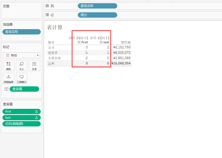Select the 细分 pill on Rows shelf

tap(98, 15)
